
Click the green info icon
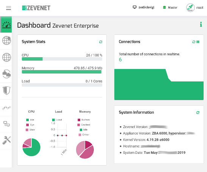pyautogui.click(x=201, y=24)
